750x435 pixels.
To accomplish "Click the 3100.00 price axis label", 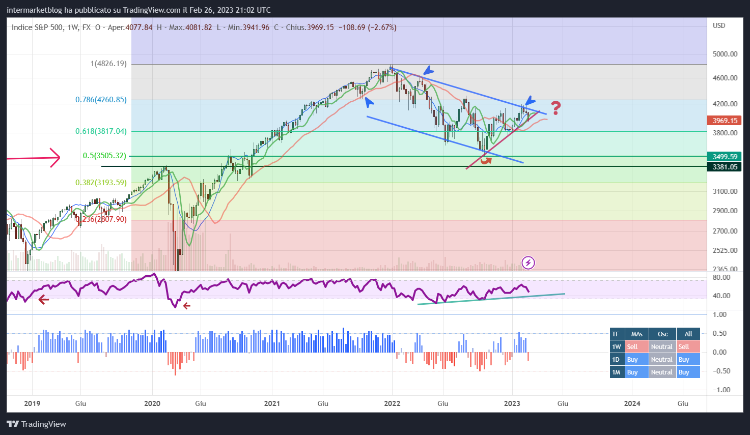I will [x=725, y=191].
